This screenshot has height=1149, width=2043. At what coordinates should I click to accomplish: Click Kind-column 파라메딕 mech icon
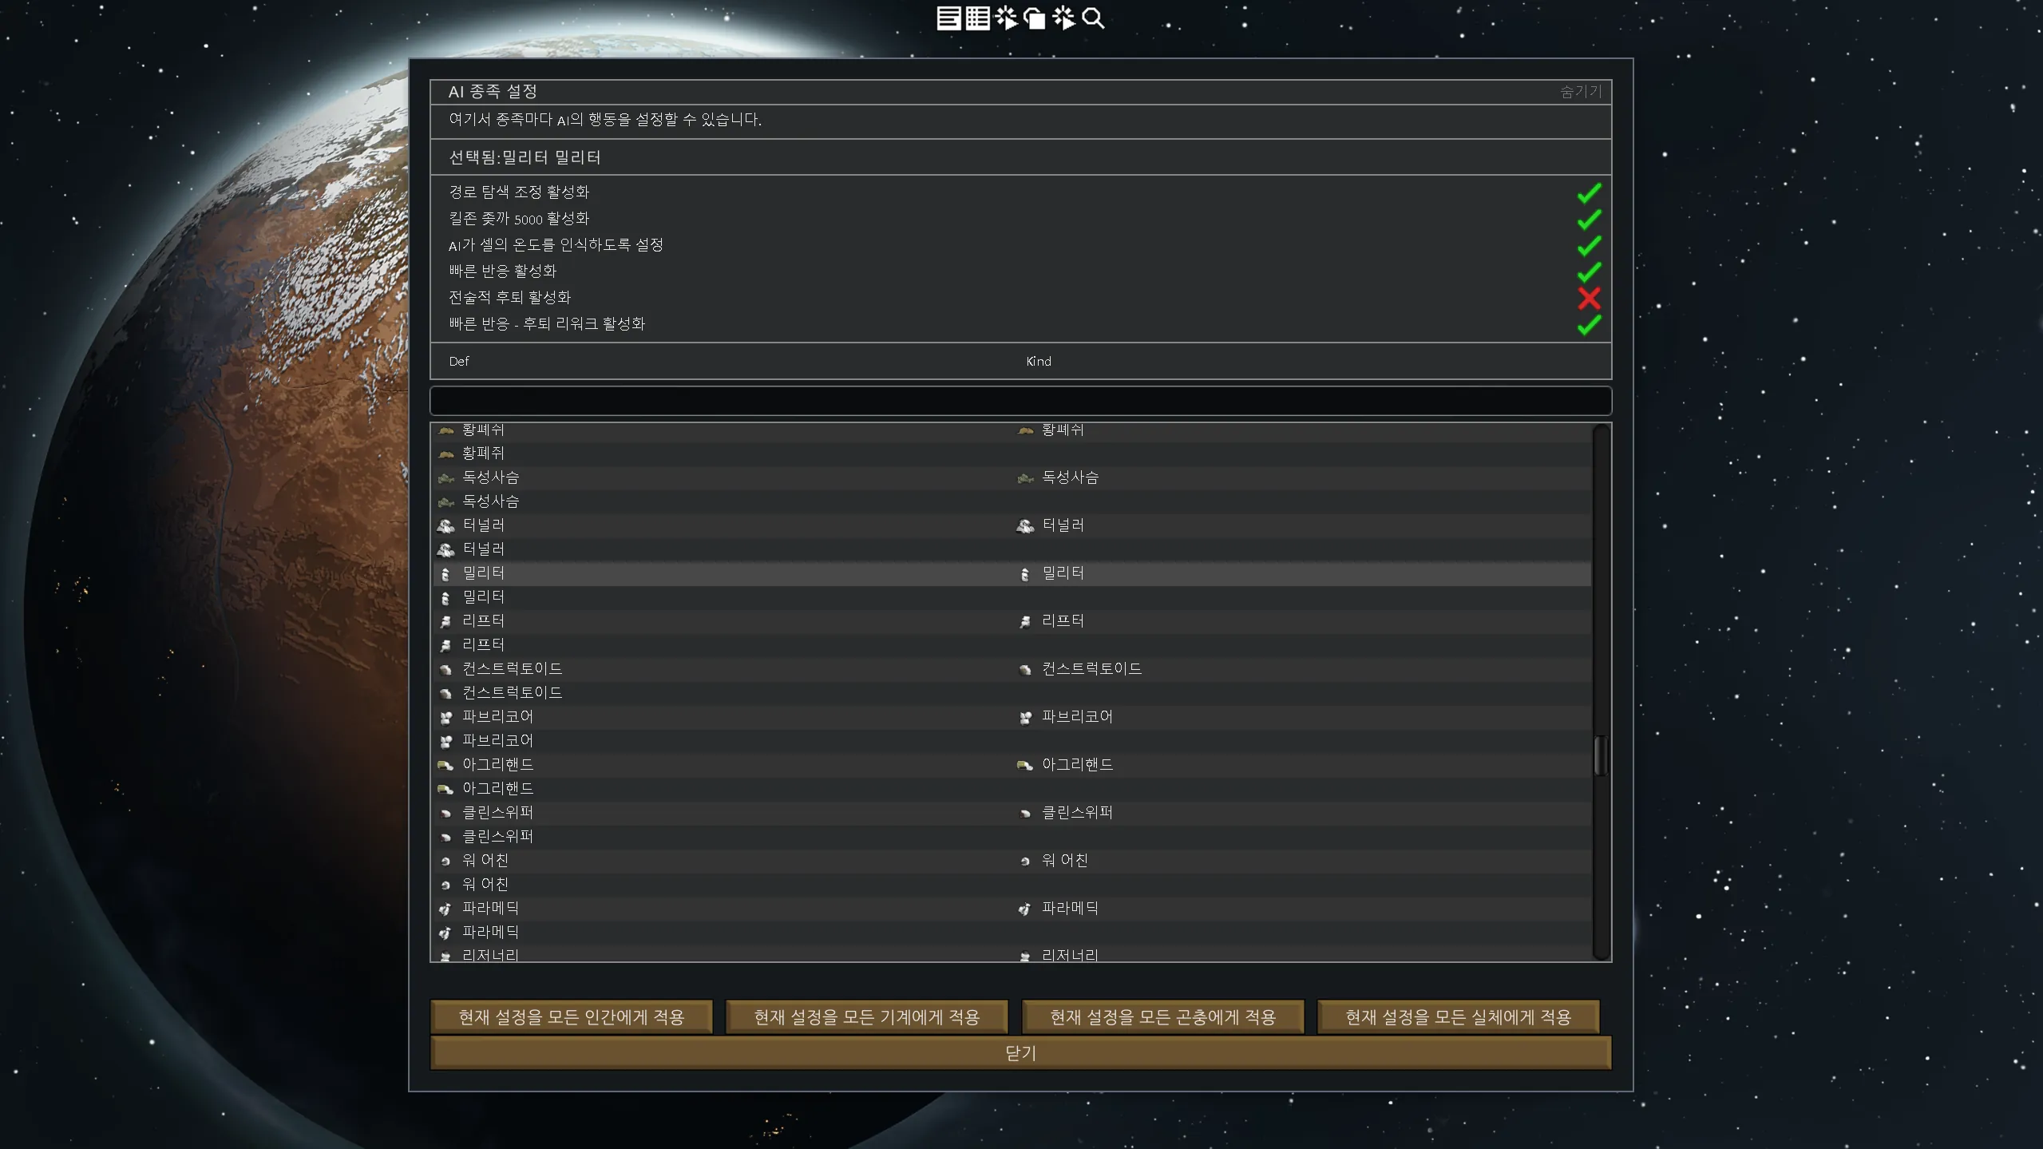[x=1025, y=909]
